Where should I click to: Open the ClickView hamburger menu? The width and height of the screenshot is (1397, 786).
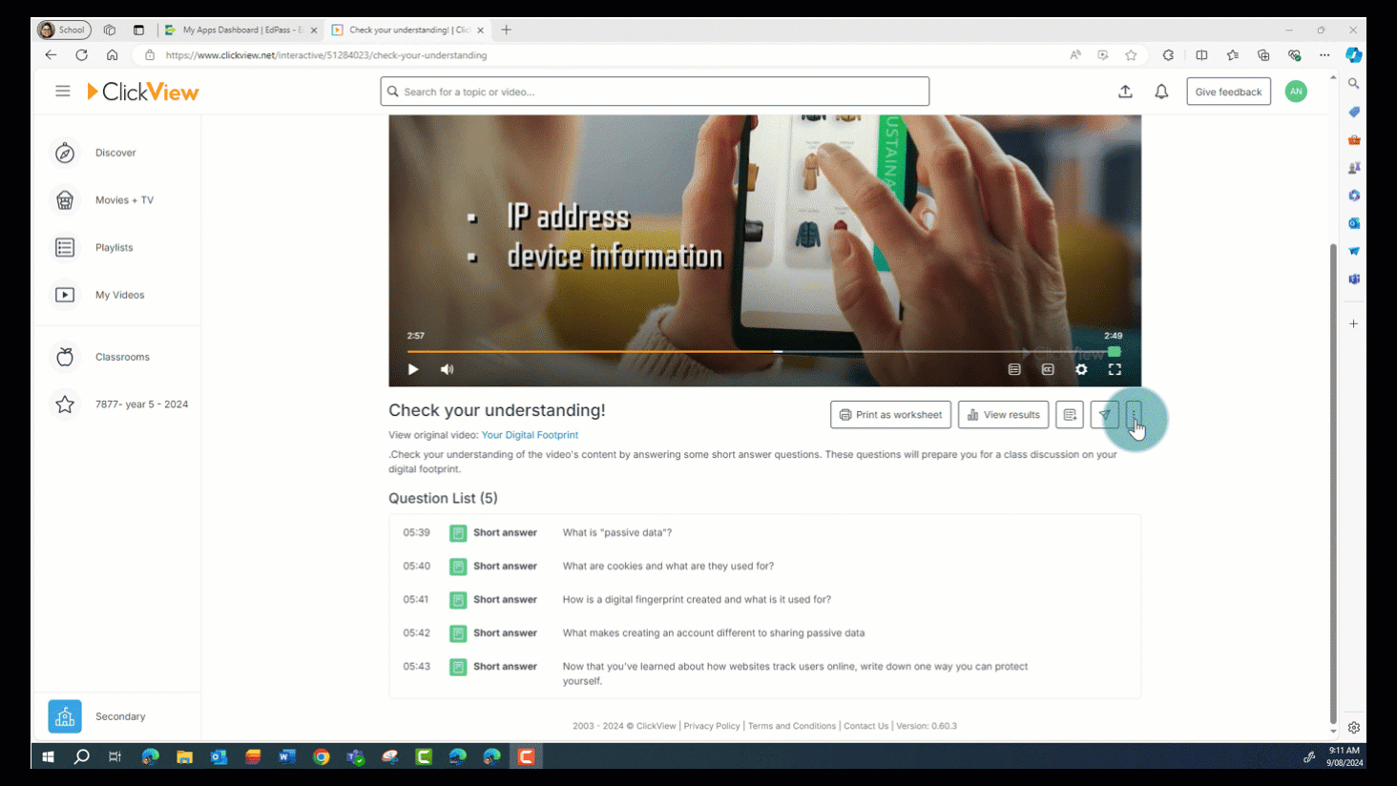coord(63,92)
